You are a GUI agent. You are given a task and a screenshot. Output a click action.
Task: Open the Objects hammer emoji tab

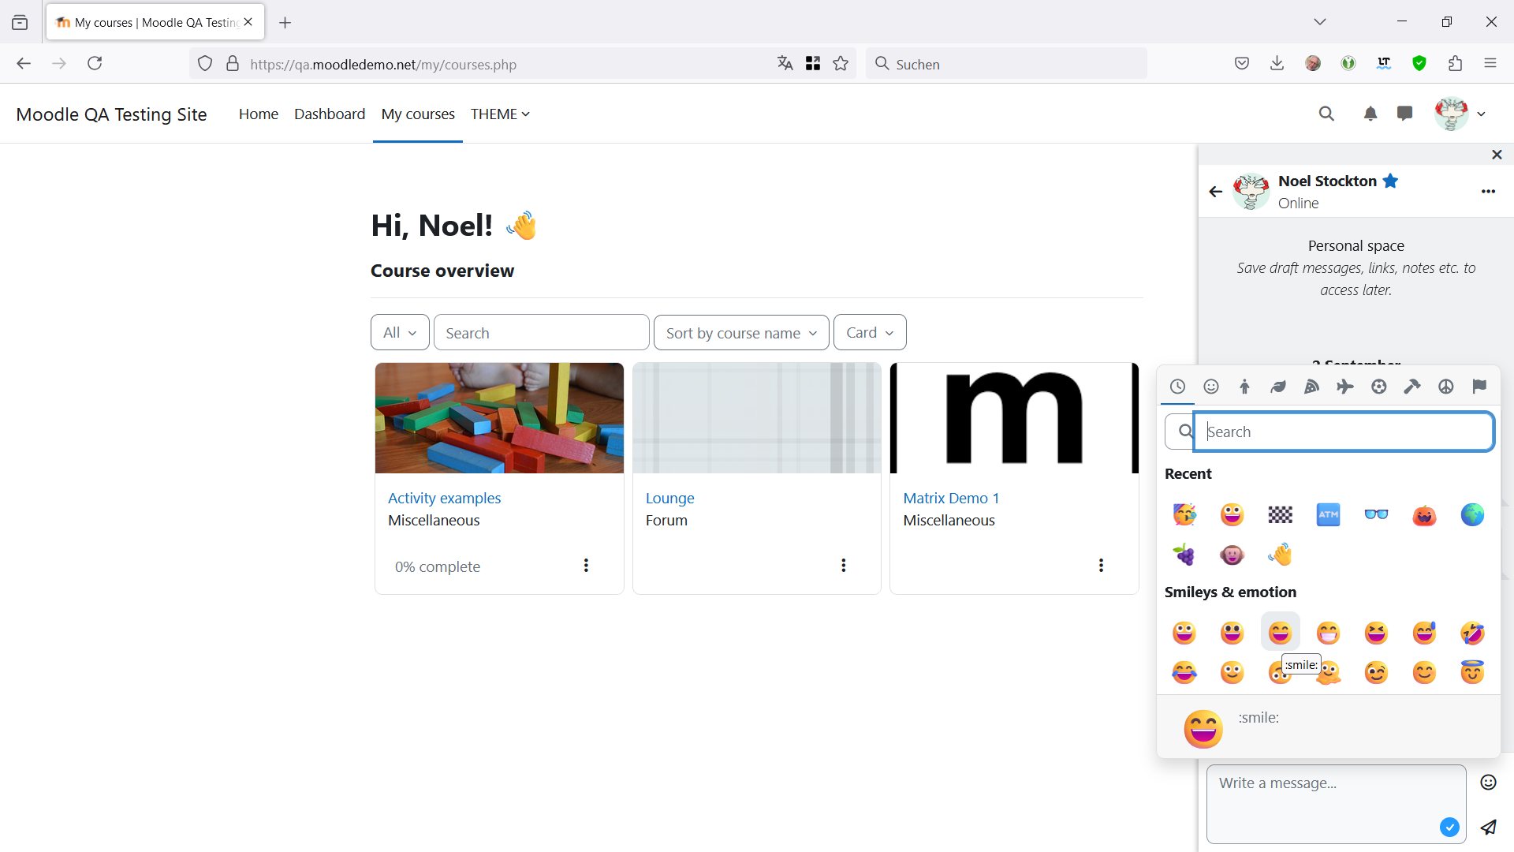point(1412,387)
